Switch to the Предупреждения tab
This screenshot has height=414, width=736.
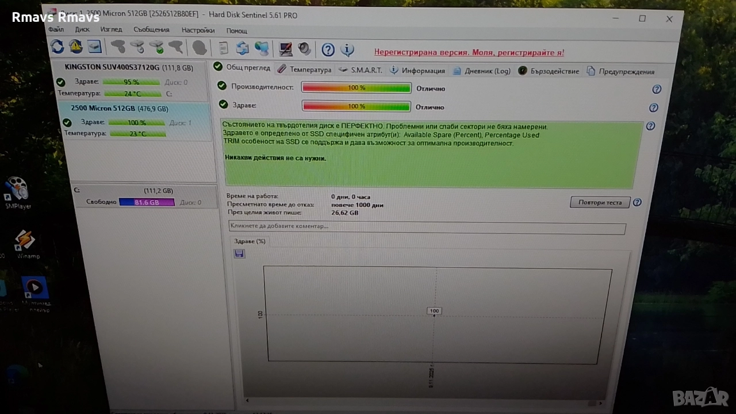(620, 72)
